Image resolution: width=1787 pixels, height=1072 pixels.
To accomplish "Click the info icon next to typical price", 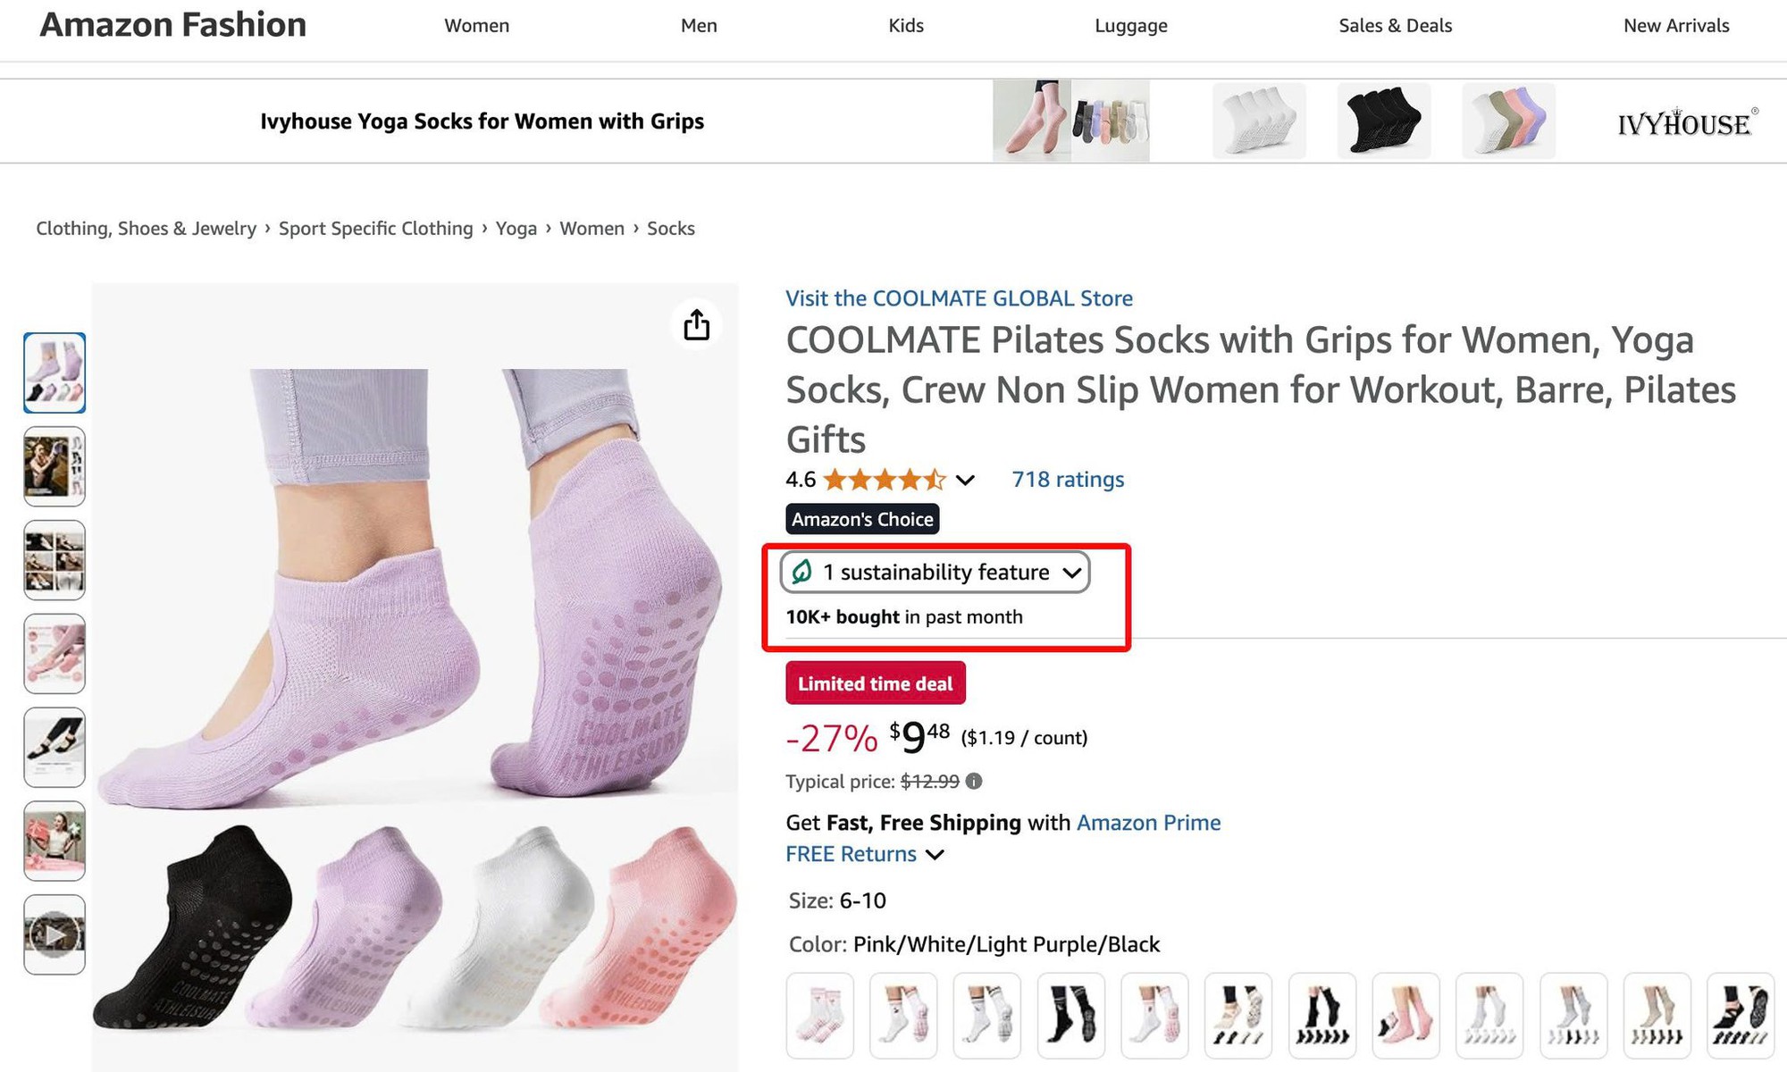I will coord(974,781).
